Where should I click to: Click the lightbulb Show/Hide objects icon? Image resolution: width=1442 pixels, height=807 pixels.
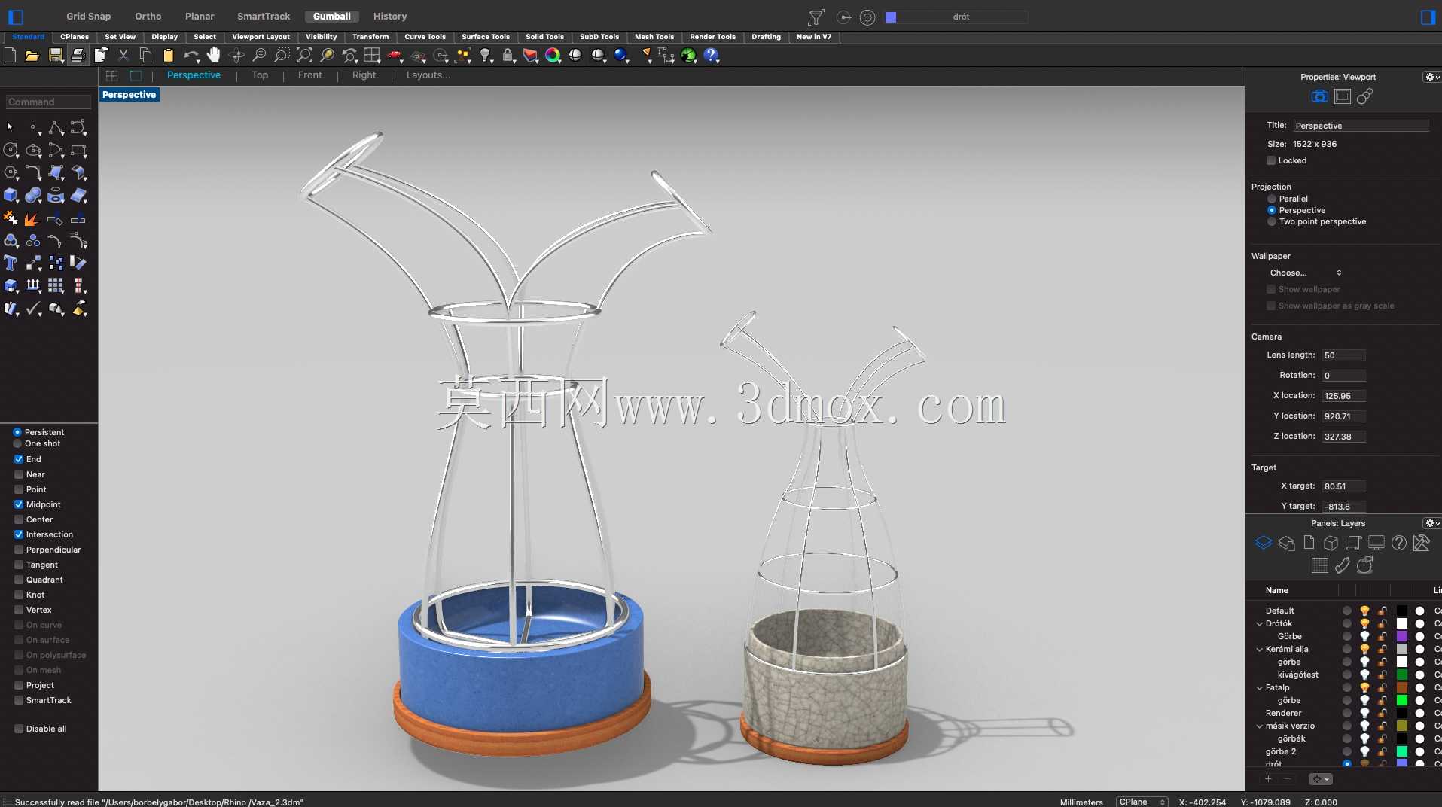coord(486,55)
